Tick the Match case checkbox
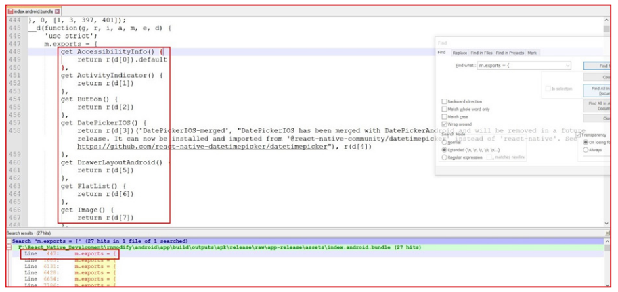The height and width of the screenshot is (292, 618). click(445, 117)
